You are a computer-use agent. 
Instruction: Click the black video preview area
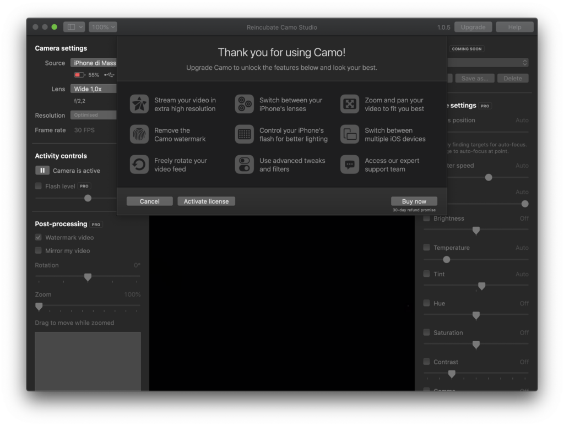coord(282,303)
